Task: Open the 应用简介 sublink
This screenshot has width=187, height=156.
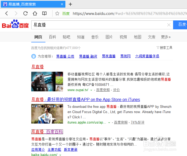Action: (38, 149)
